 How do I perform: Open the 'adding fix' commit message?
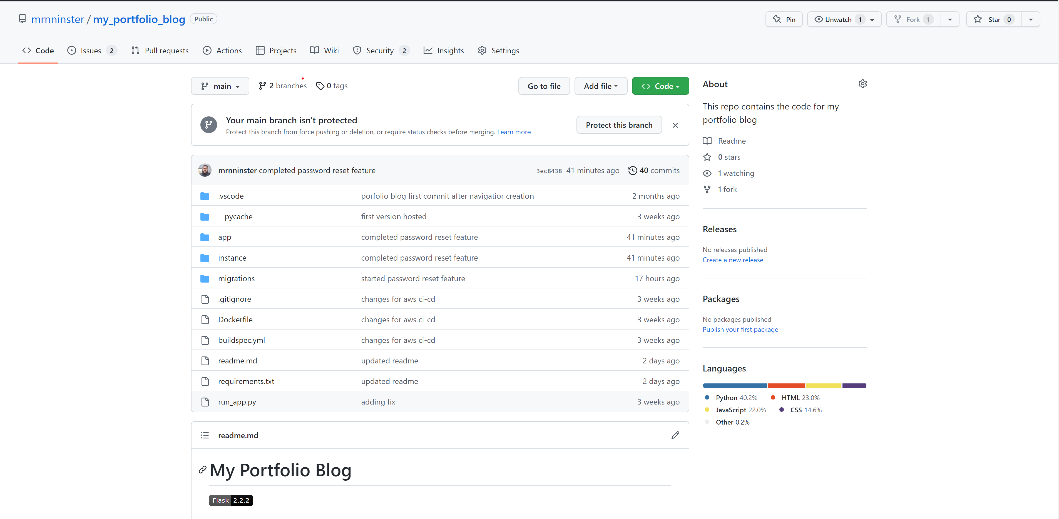pyautogui.click(x=378, y=401)
